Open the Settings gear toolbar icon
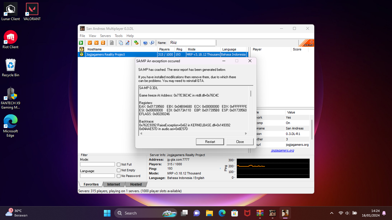The image size is (392, 220). (x=136, y=43)
